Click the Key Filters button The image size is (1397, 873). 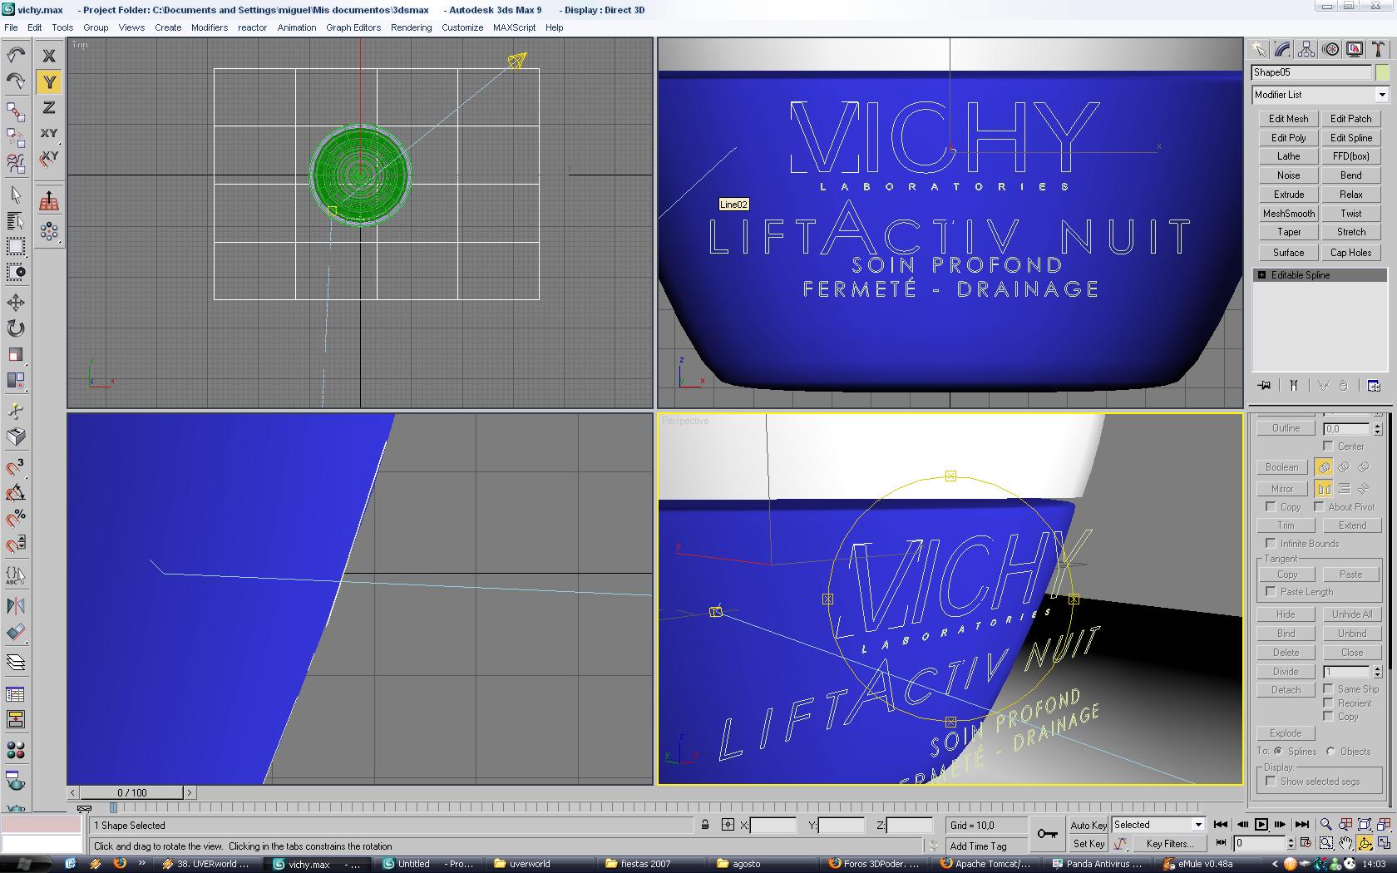(1169, 843)
